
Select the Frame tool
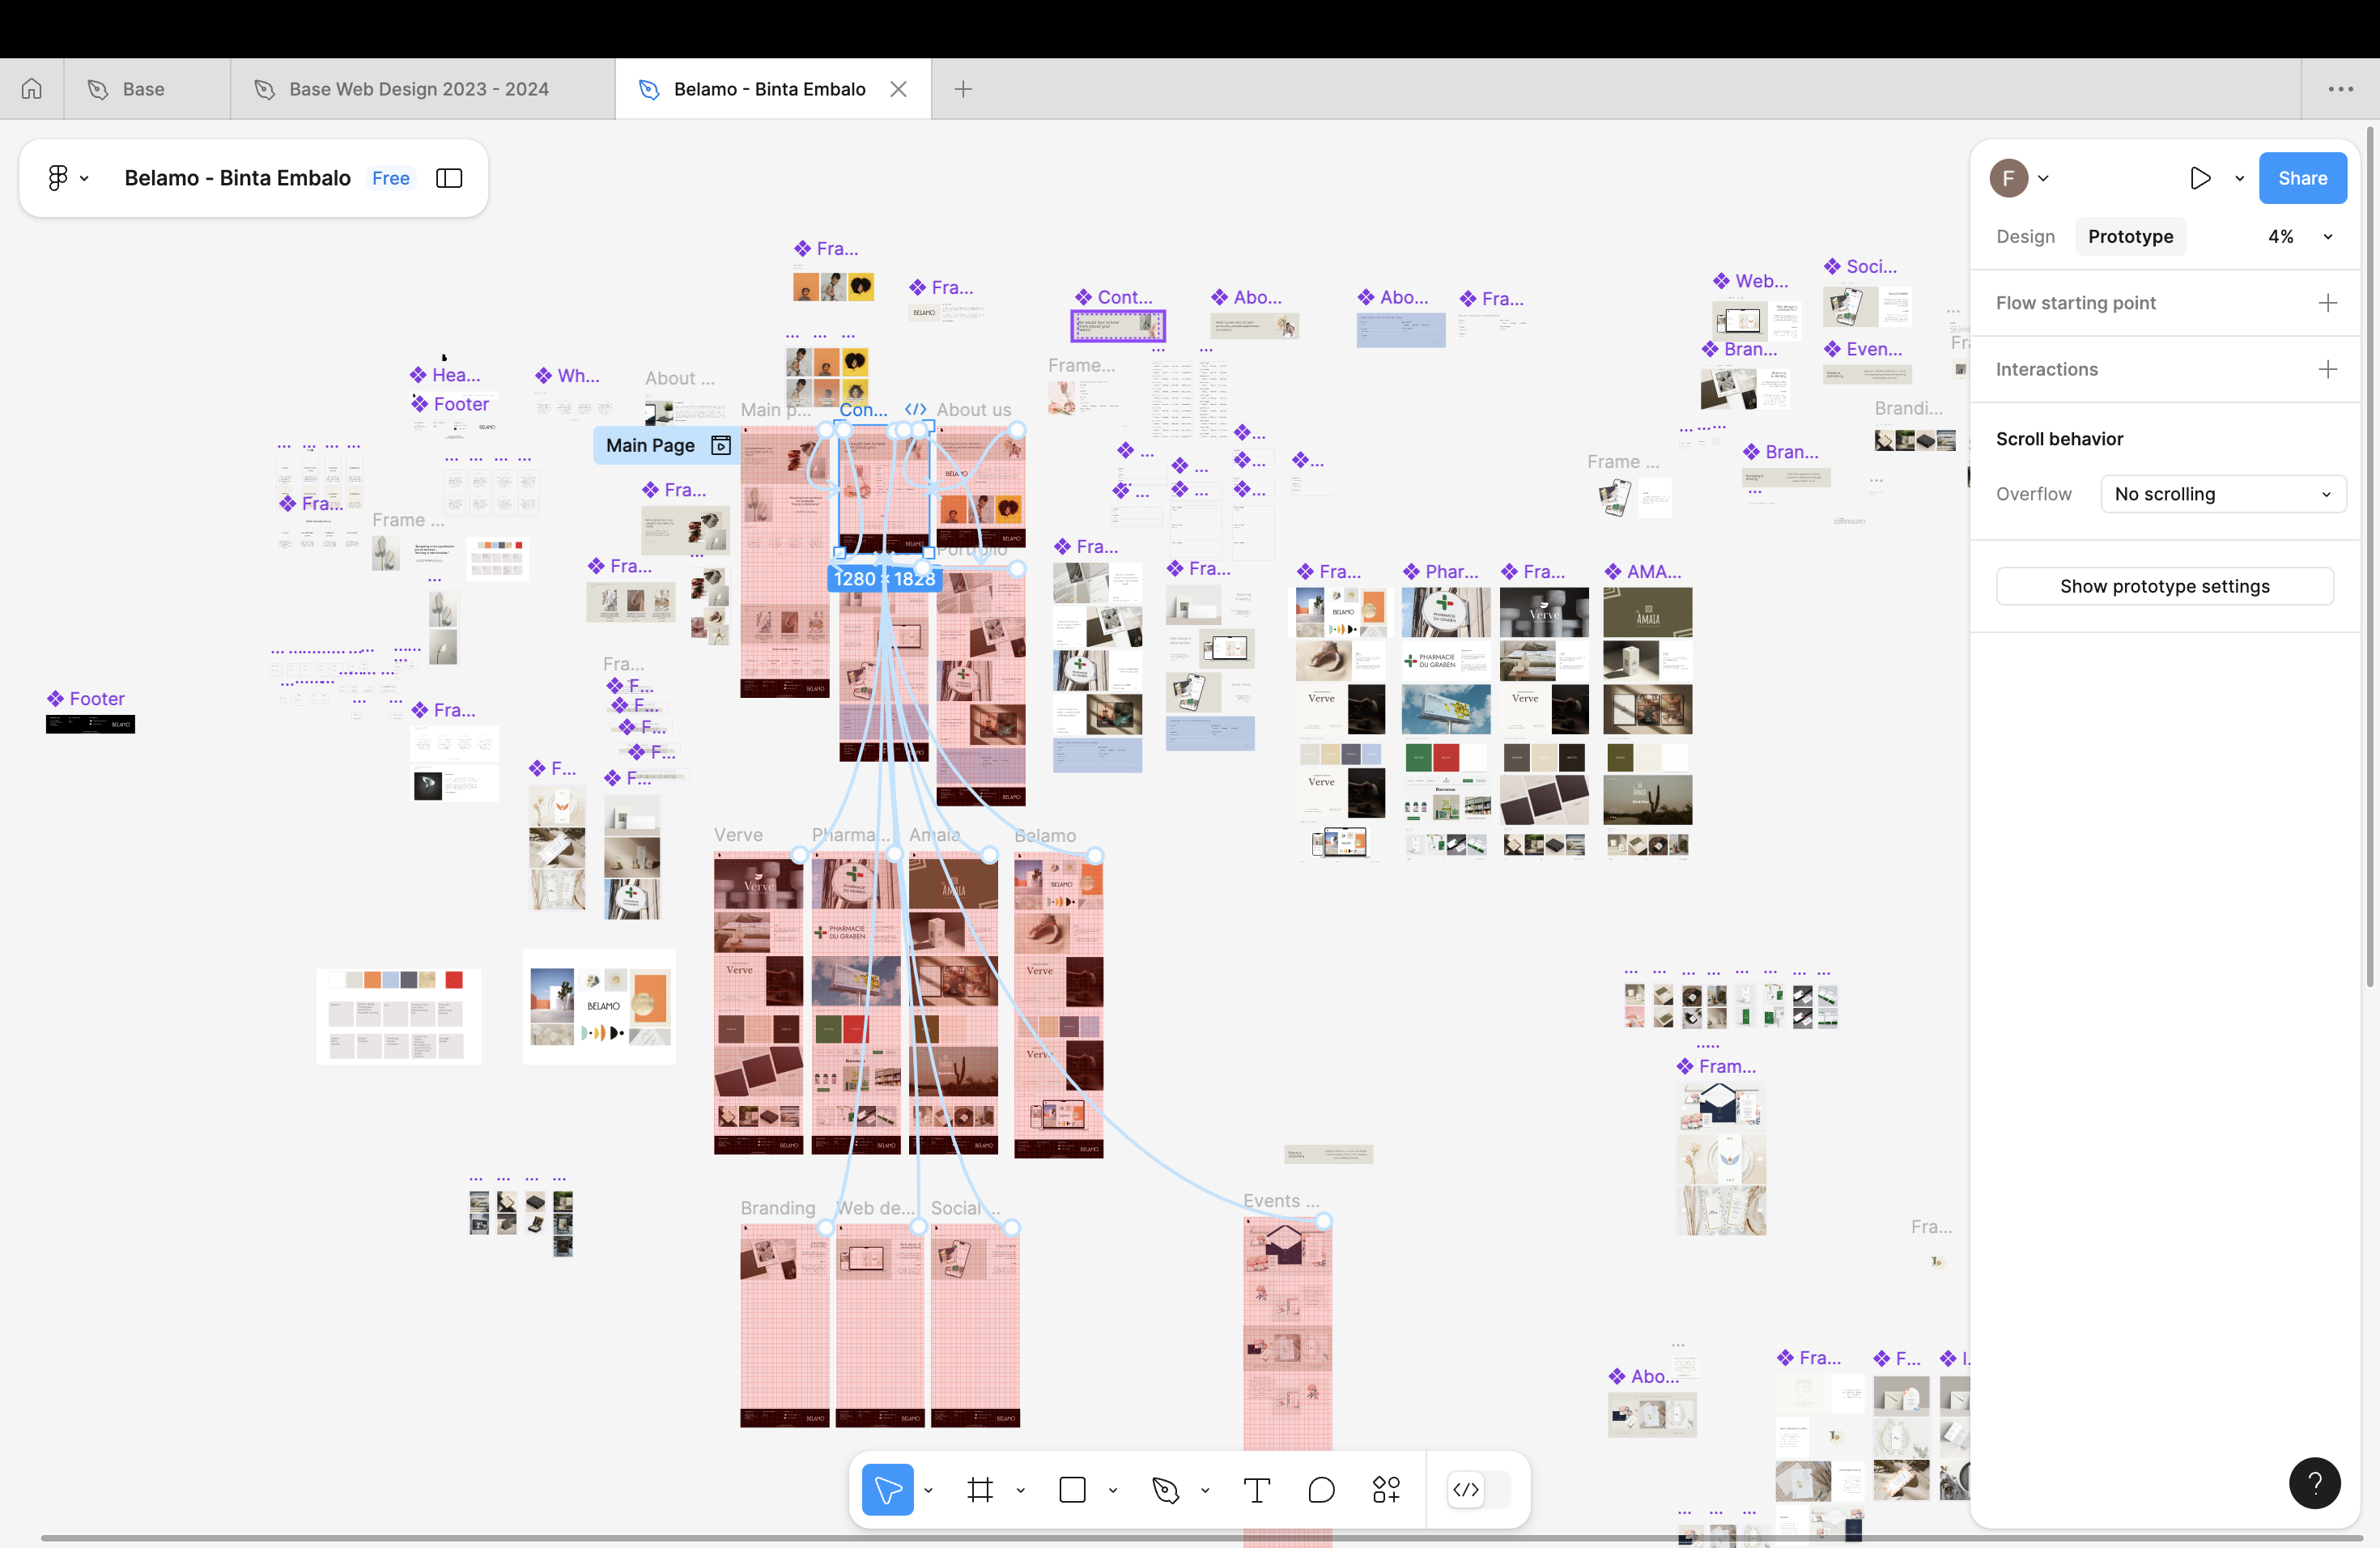[980, 1490]
